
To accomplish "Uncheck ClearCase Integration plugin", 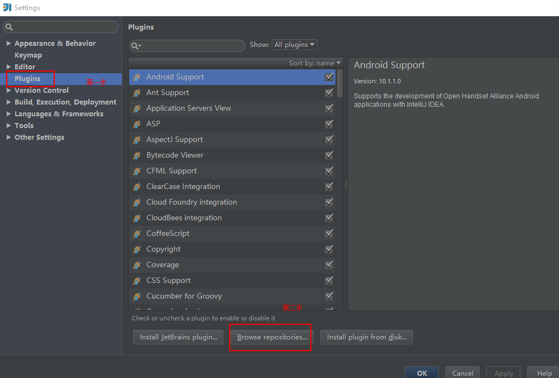I will [x=329, y=187].
